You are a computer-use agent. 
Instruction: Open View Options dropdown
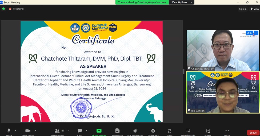click(182, 2)
